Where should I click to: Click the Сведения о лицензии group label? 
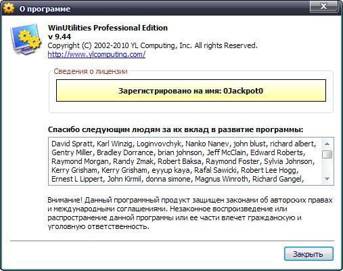pyautogui.click(x=91, y=71)
